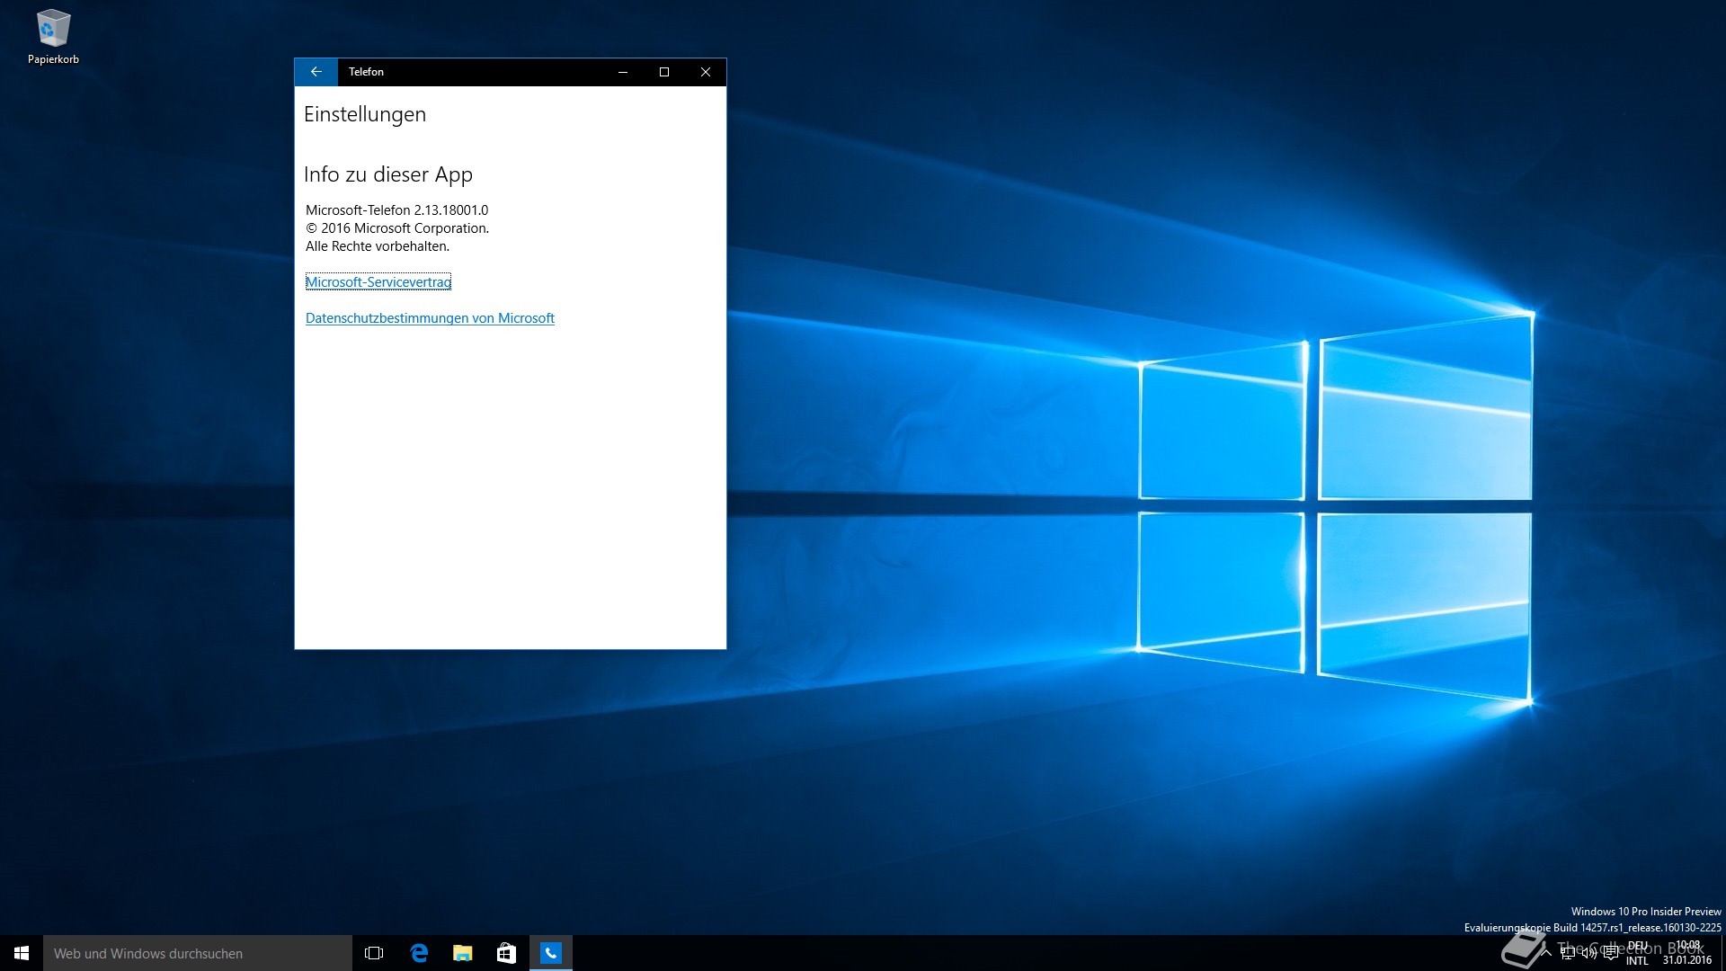Open the volume tray icon
This screenshot has height=971, width=1726.
tap(1589, 953)
